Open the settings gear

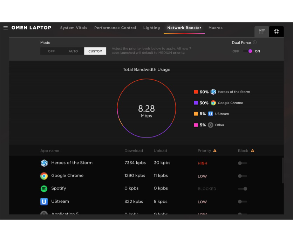(x=277, y=31)
